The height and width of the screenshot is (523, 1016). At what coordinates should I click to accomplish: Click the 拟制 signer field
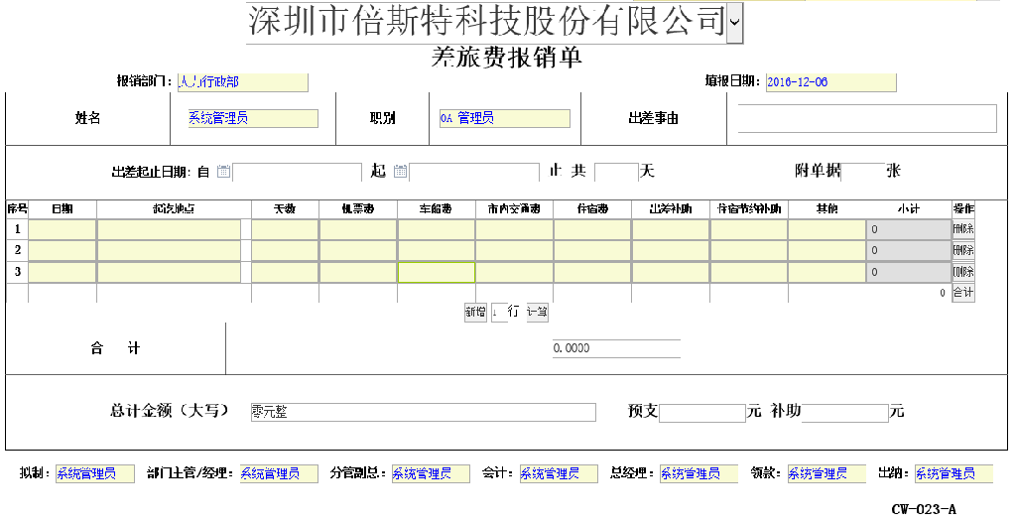[94, 473]
